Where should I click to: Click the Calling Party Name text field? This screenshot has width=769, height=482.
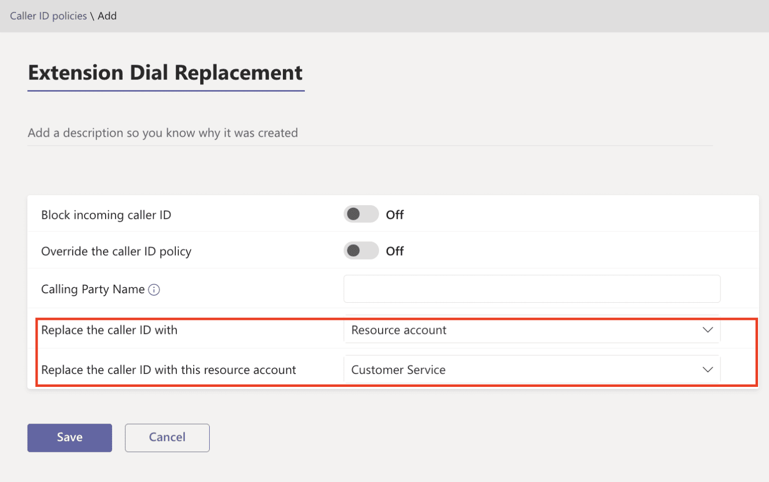(x=532, y=289)
